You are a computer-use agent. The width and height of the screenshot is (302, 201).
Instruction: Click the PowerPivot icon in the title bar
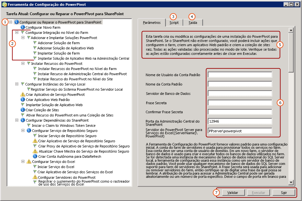[5, 4]
